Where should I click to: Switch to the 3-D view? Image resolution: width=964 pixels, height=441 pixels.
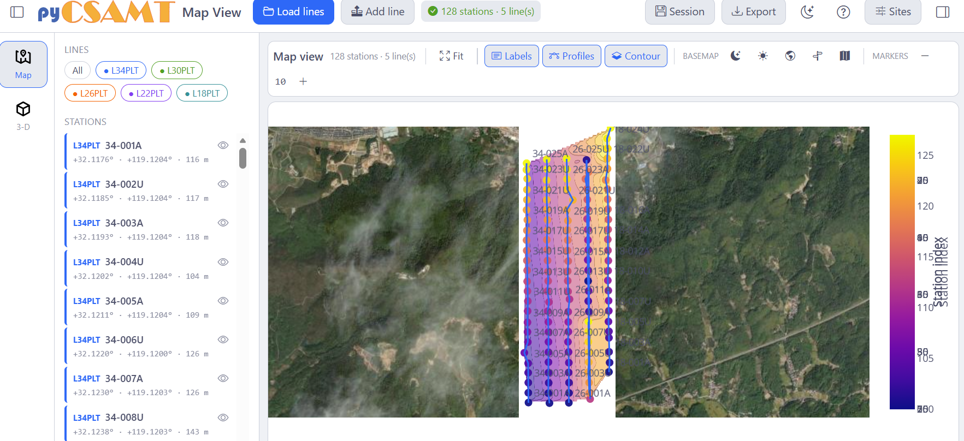(23, 116)
